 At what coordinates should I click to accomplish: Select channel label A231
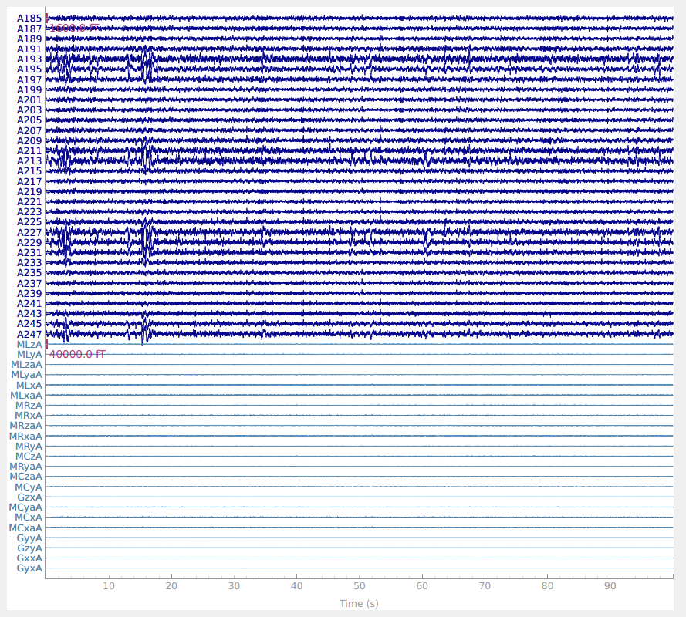[x=29, y=252]
